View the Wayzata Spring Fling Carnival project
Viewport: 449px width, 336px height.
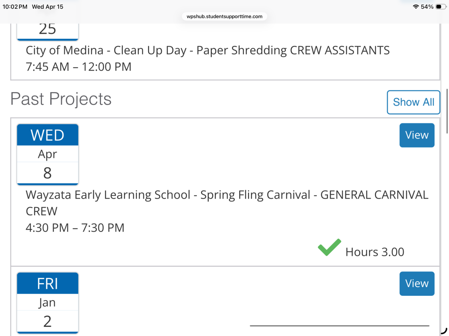click(417, 135)
